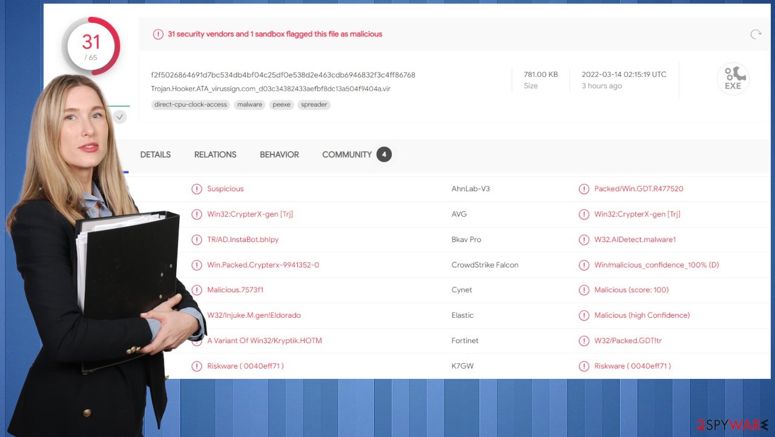Screen dimensions: 775x437
Task: Click W32/Packed.GDT!tr detection result
Action: point(628,341)
